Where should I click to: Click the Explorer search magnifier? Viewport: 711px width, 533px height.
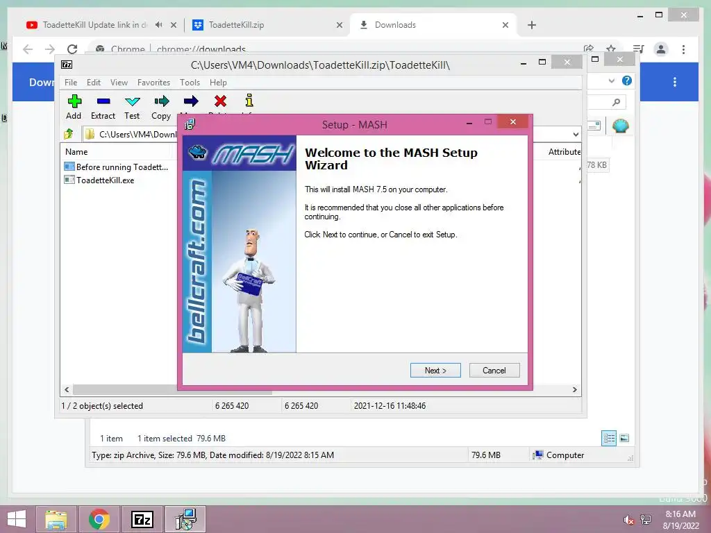click(616, 102)
